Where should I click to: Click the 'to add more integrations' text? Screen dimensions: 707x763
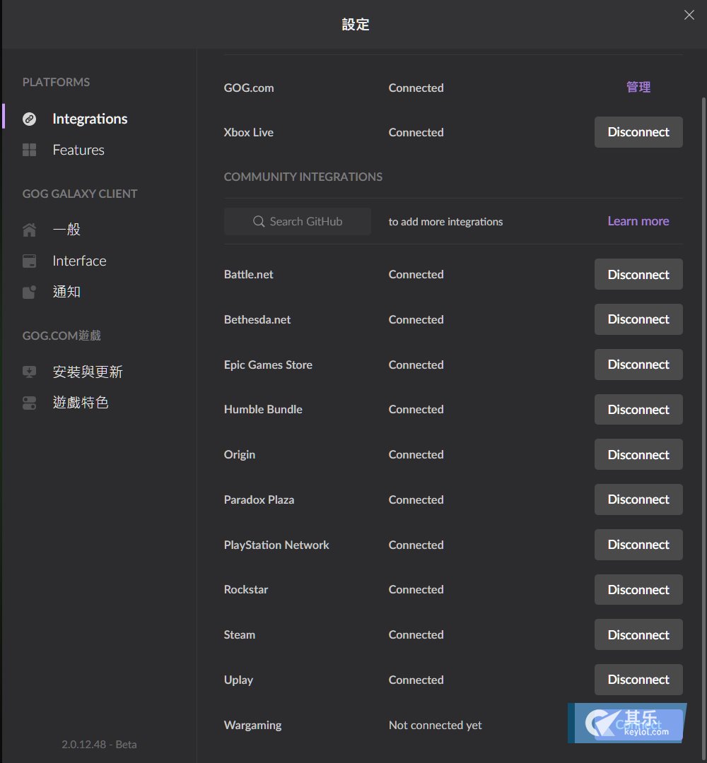point(445,222)
